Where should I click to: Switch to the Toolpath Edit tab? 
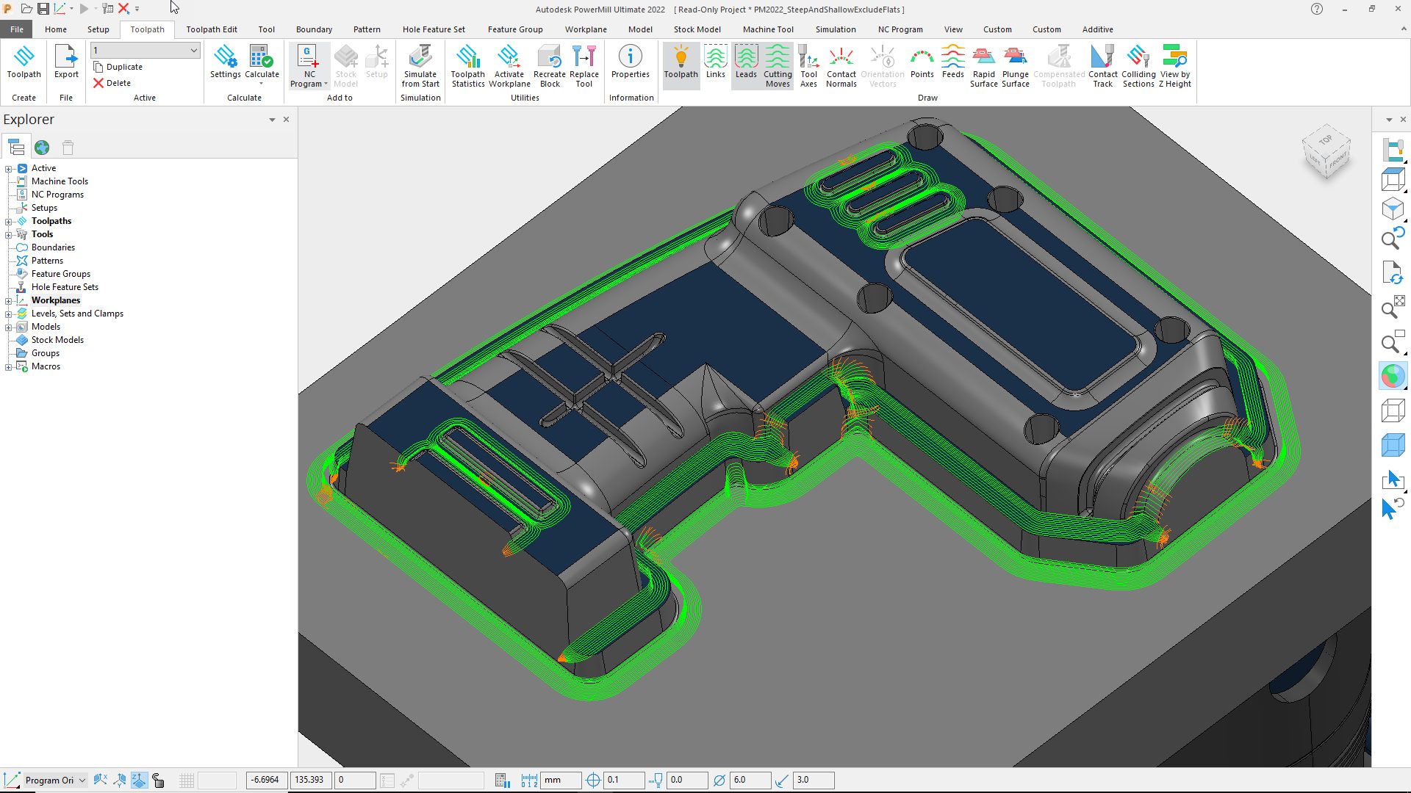211,29
